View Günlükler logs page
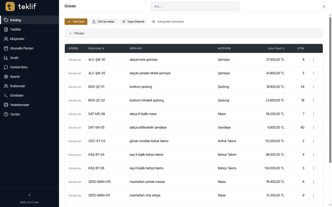This screenshot has height=207, width=332. (x=29, y=96)
